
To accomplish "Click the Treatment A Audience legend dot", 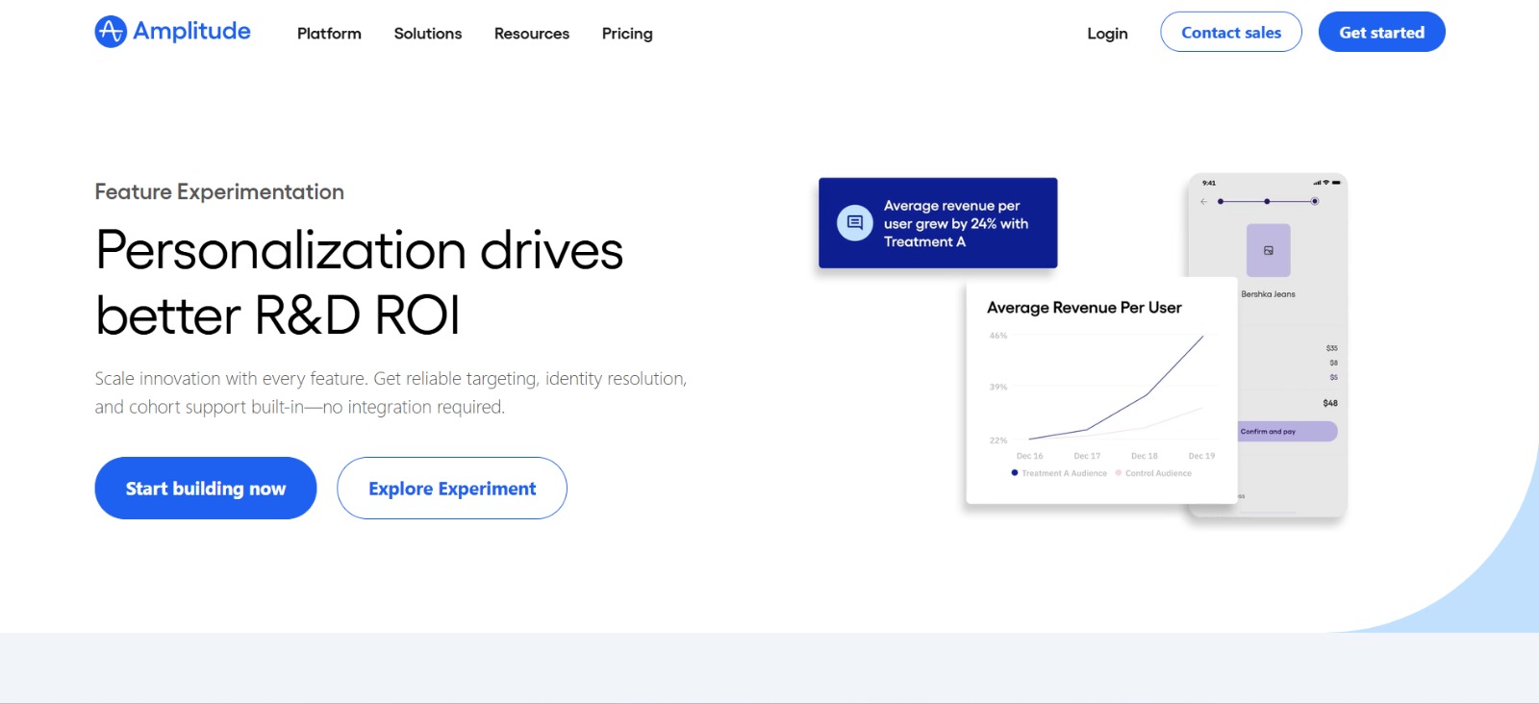I will tap(1015, 472).
